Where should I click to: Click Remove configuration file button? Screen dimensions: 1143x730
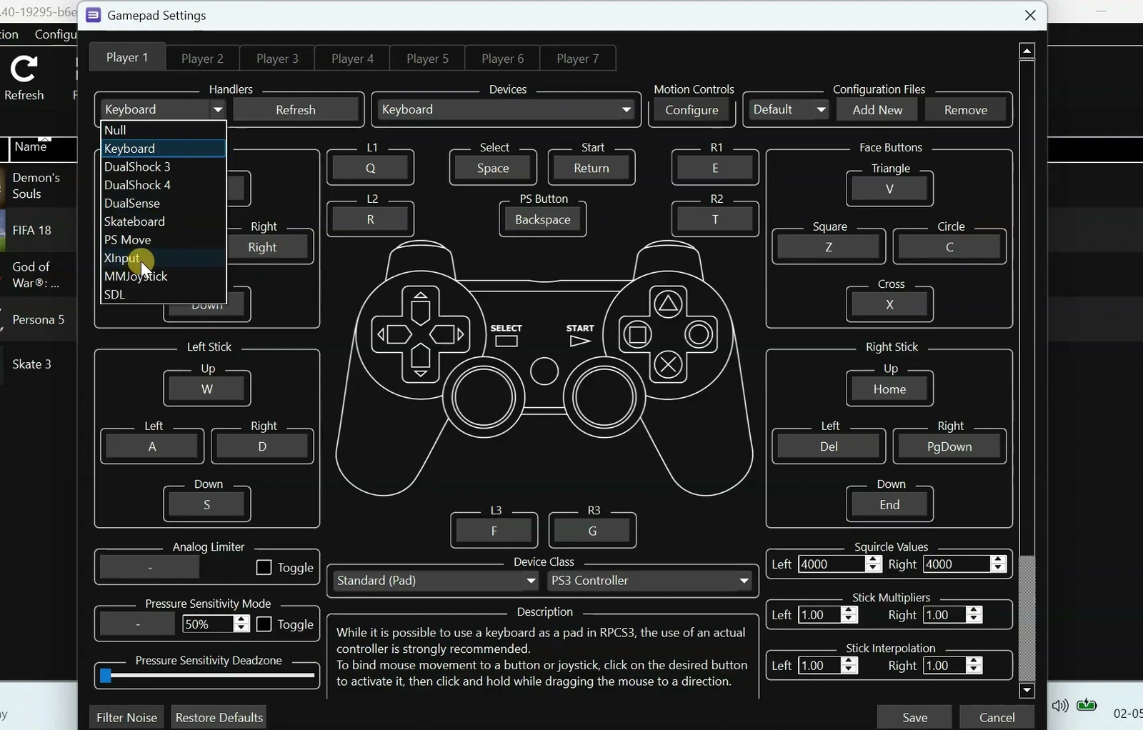[x=965, y=110]
